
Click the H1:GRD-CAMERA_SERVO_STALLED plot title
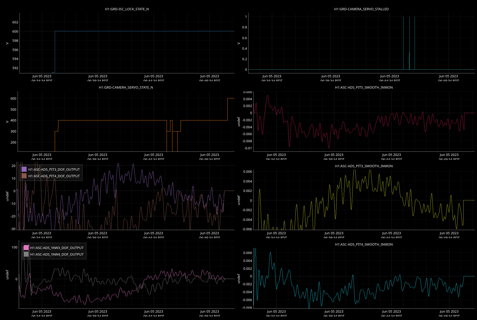coord(361,9)
